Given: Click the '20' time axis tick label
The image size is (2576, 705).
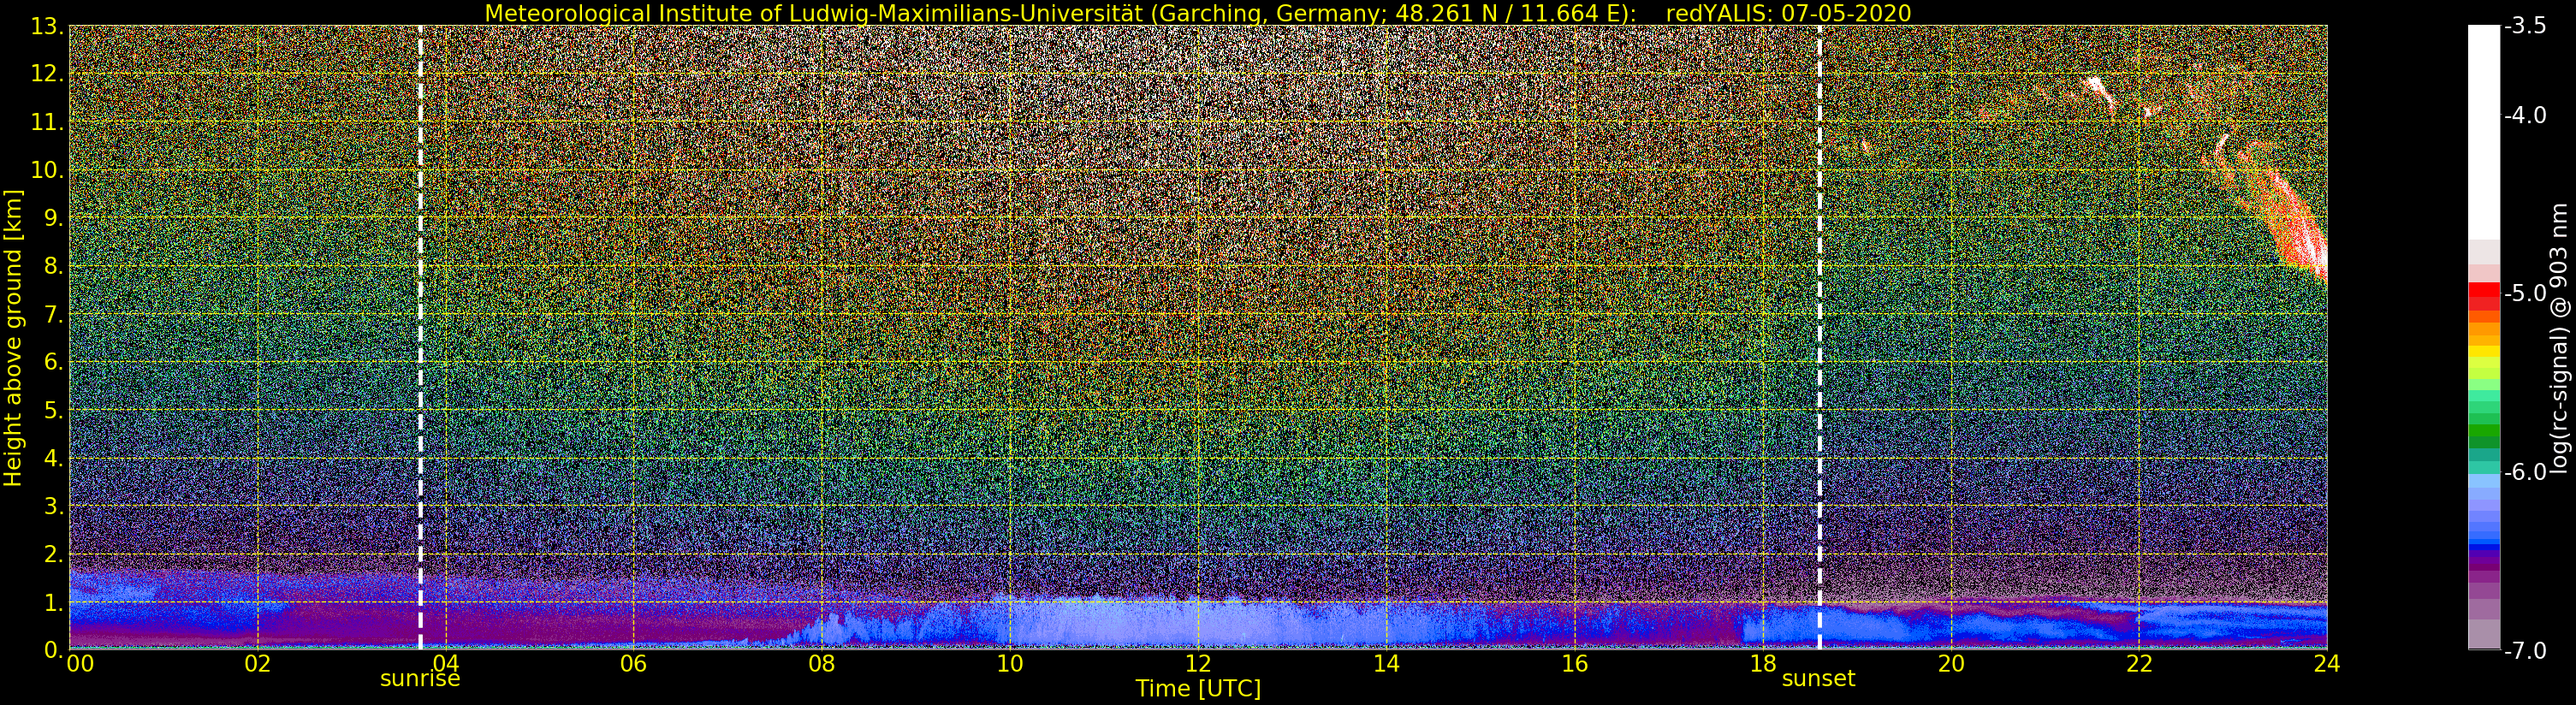Looking at the screenshot, I should pos(1951,663).
